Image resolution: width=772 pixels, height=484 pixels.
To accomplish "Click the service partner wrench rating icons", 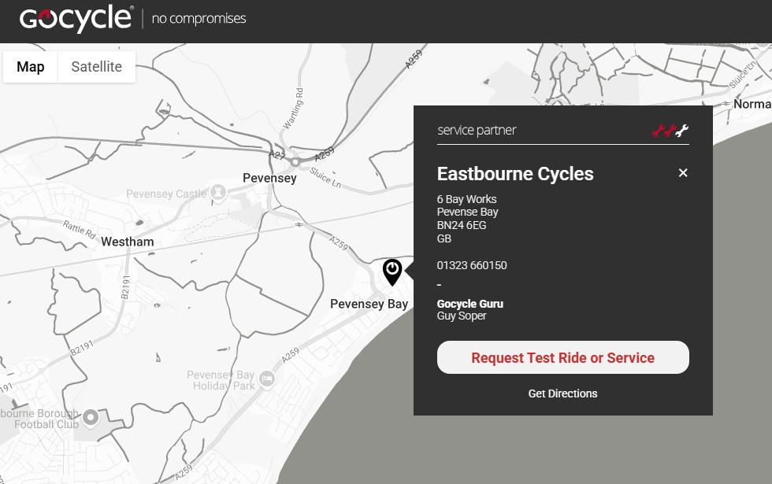I will click(670, 131).
